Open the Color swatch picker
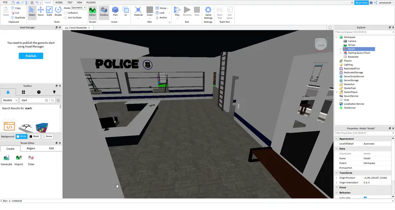 tap(150, 11)
